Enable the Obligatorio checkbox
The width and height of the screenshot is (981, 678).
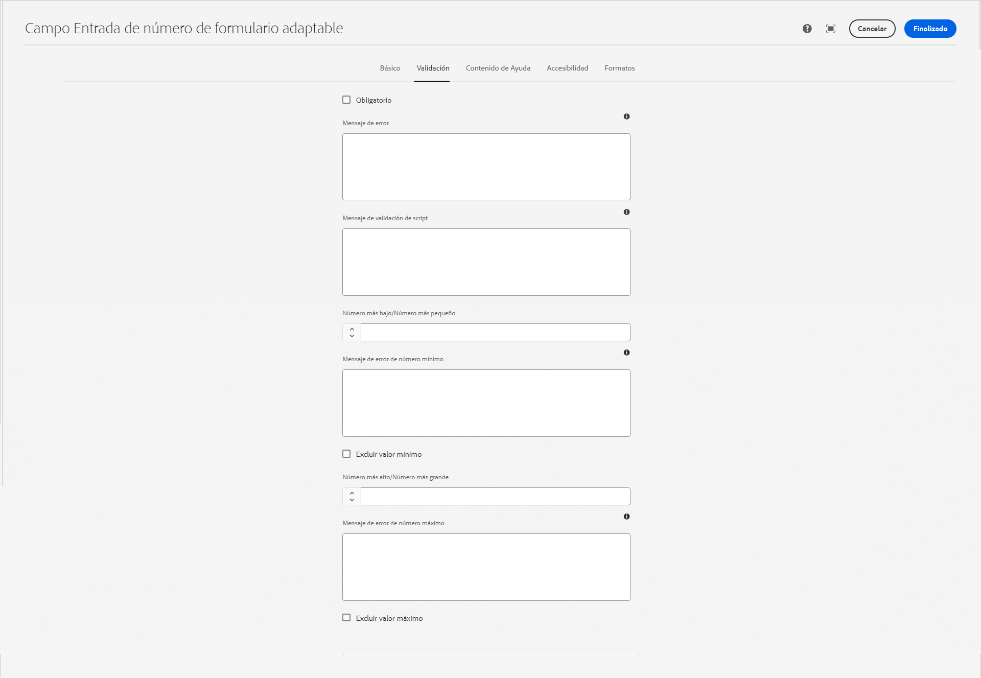346,100
